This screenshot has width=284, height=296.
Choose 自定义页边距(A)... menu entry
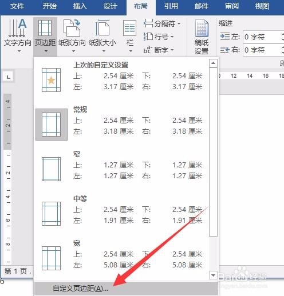[x=126, y=289]
